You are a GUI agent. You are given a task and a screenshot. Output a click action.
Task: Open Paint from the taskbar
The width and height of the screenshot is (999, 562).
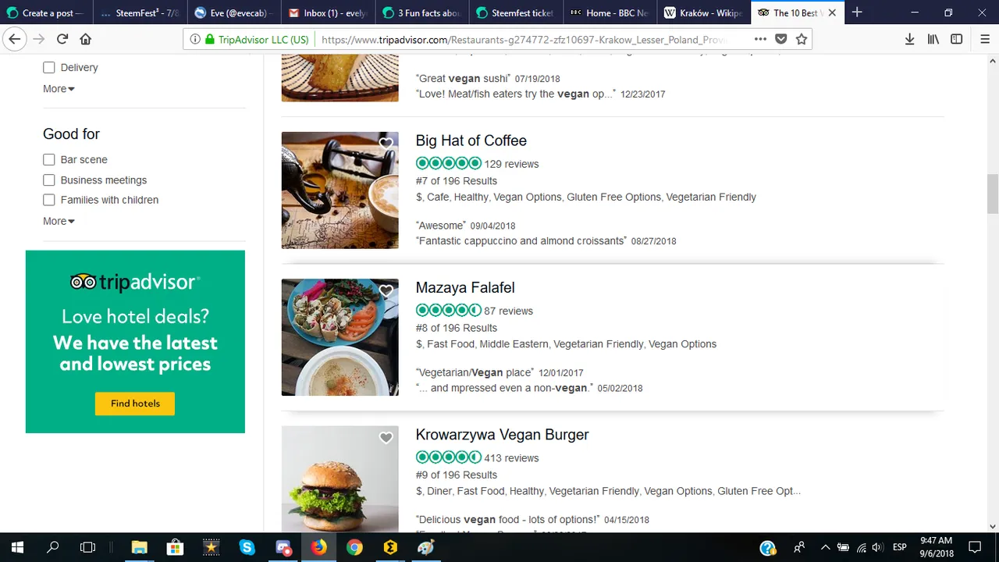[426, 547]
